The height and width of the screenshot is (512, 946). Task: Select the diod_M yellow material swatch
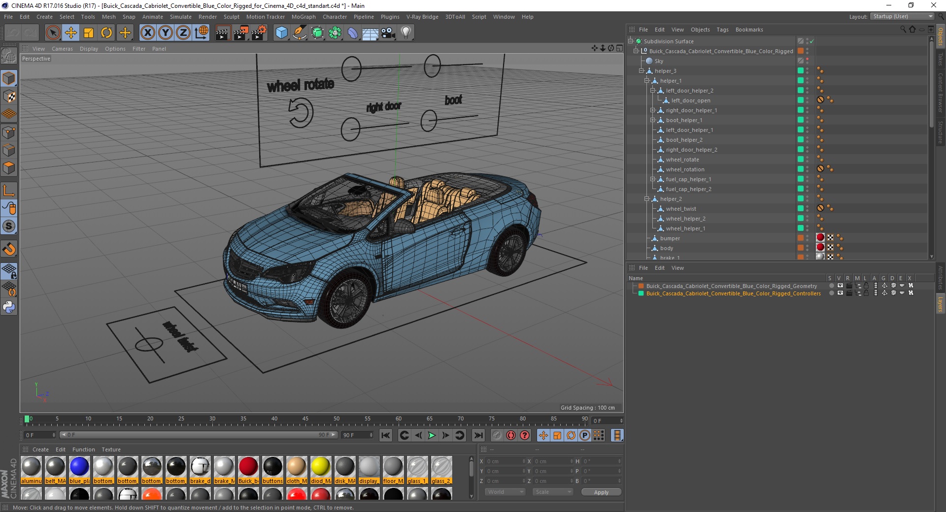(321, 470)
